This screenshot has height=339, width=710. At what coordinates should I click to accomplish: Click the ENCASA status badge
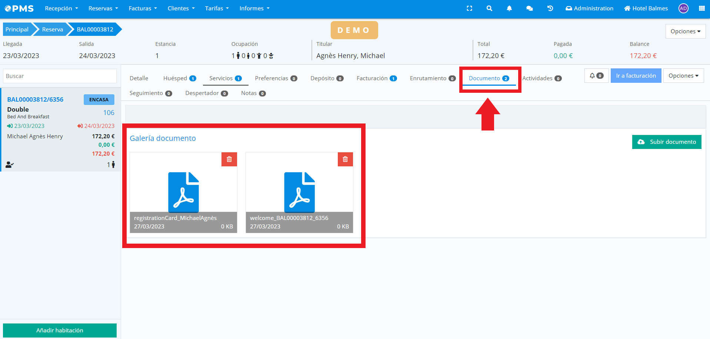(99, 99)
